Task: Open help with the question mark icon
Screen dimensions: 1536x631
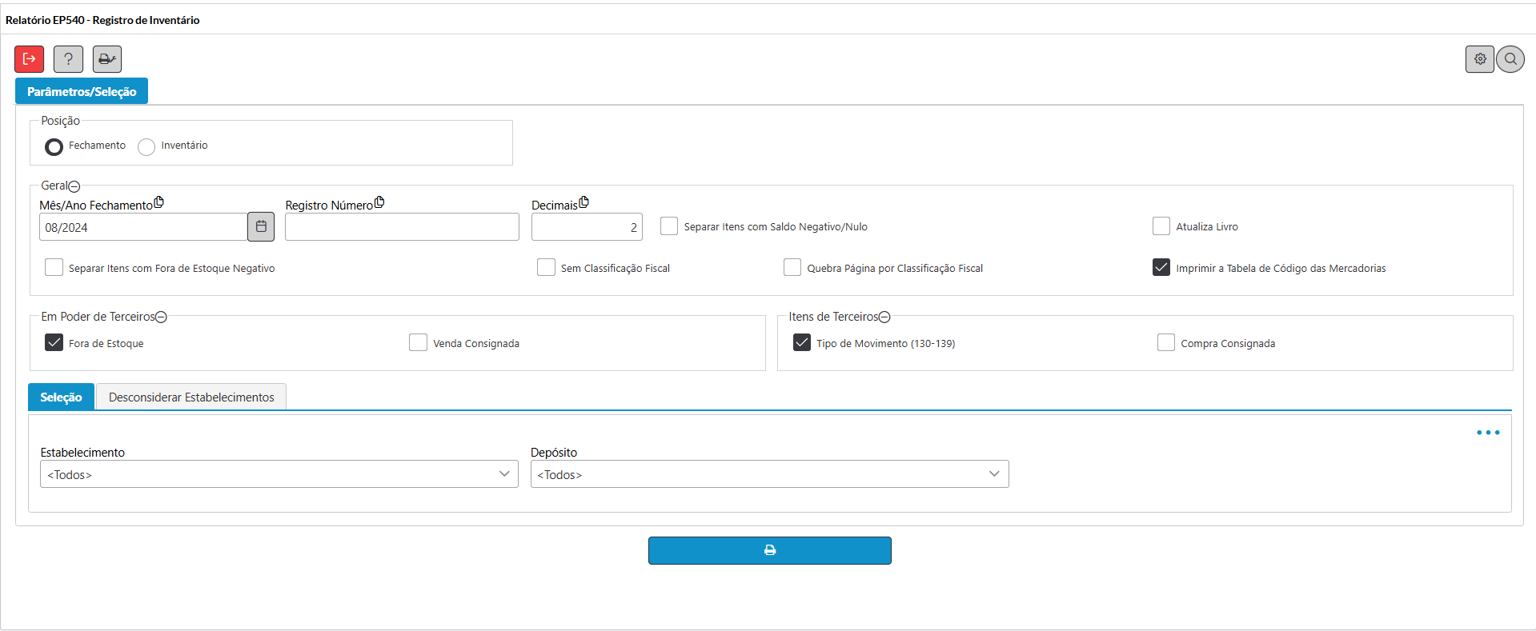Action: [68, 59]
